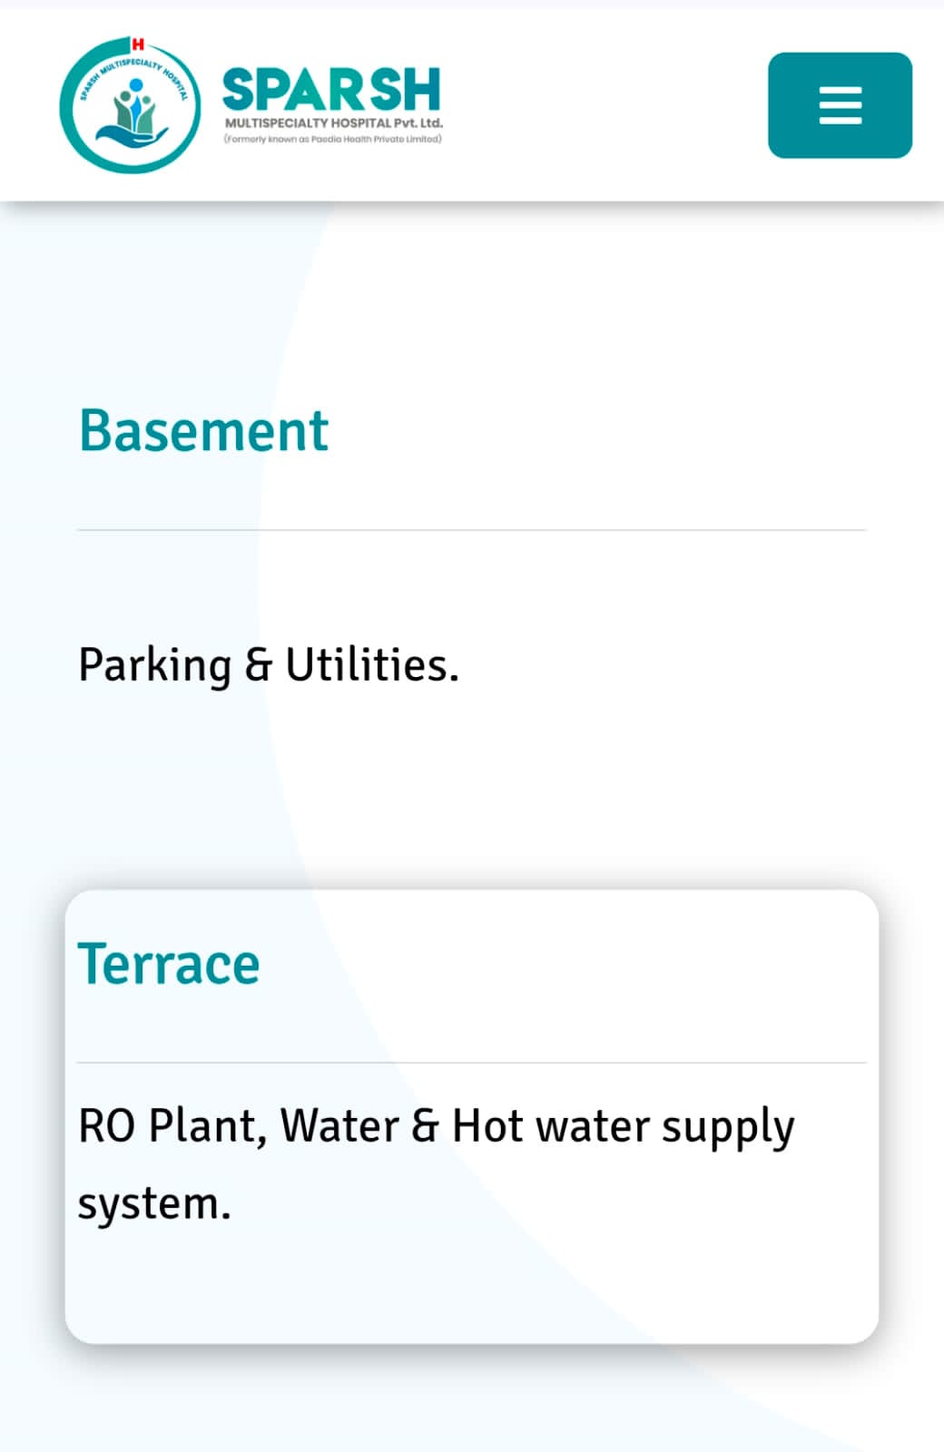Image resolution: width=944 pixels, height=1452 pixels.
Task: Click the teal menu button's left edge
Action: (x=776, y=105)
